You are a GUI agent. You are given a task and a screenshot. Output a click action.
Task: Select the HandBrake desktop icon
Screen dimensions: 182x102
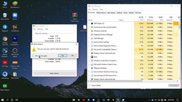coord(15,28)
